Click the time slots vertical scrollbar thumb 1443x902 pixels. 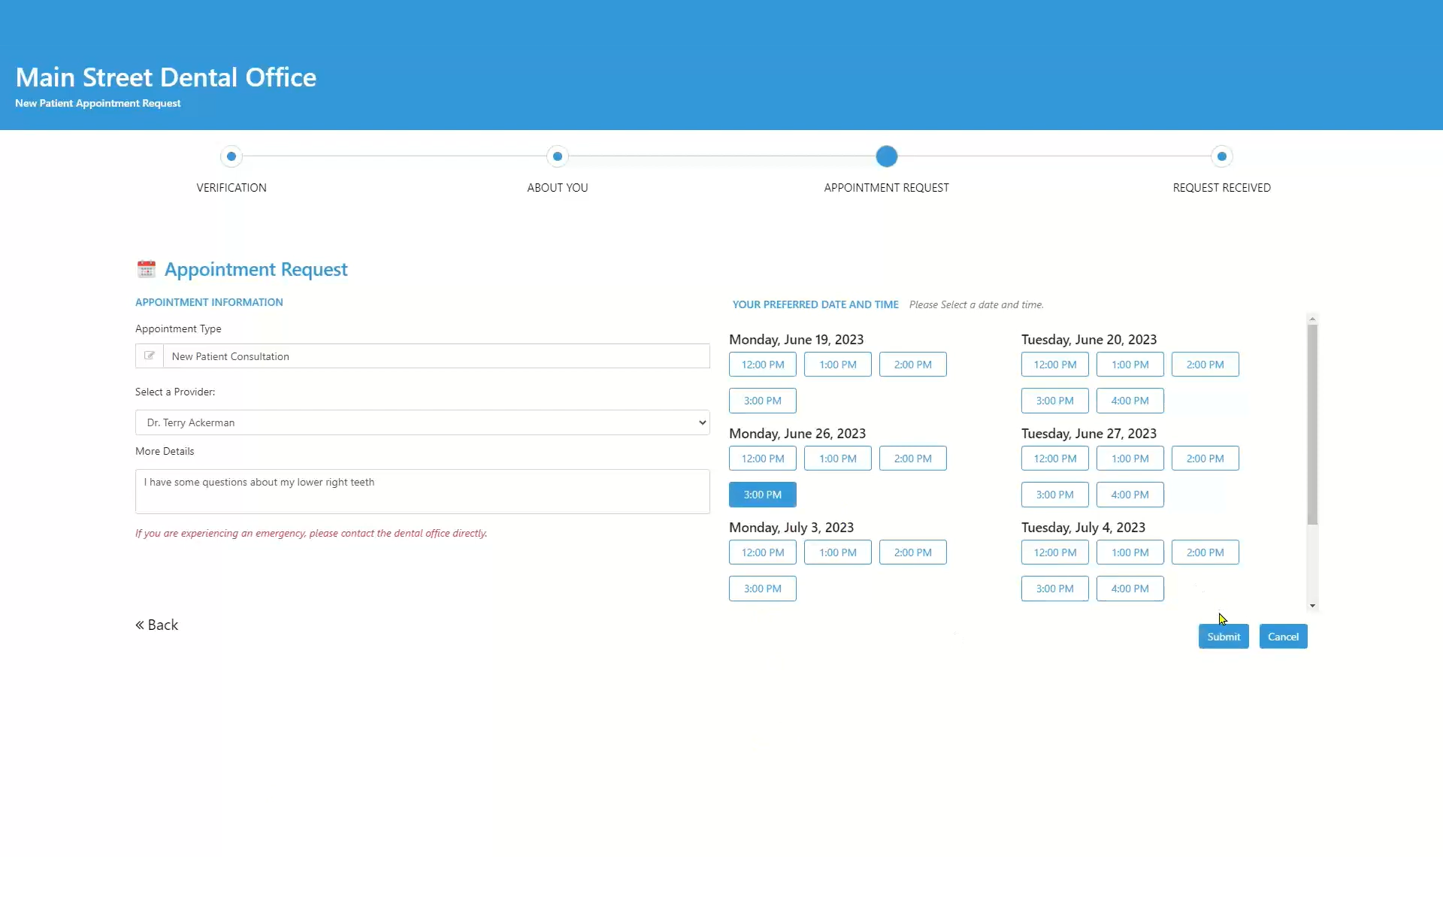point(1312,425)
